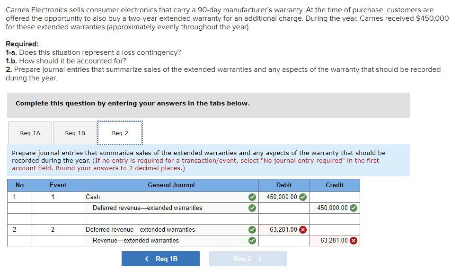460x278 pixels.
Task: Open the Cash account selection dropdown
Action: point(166,197)
